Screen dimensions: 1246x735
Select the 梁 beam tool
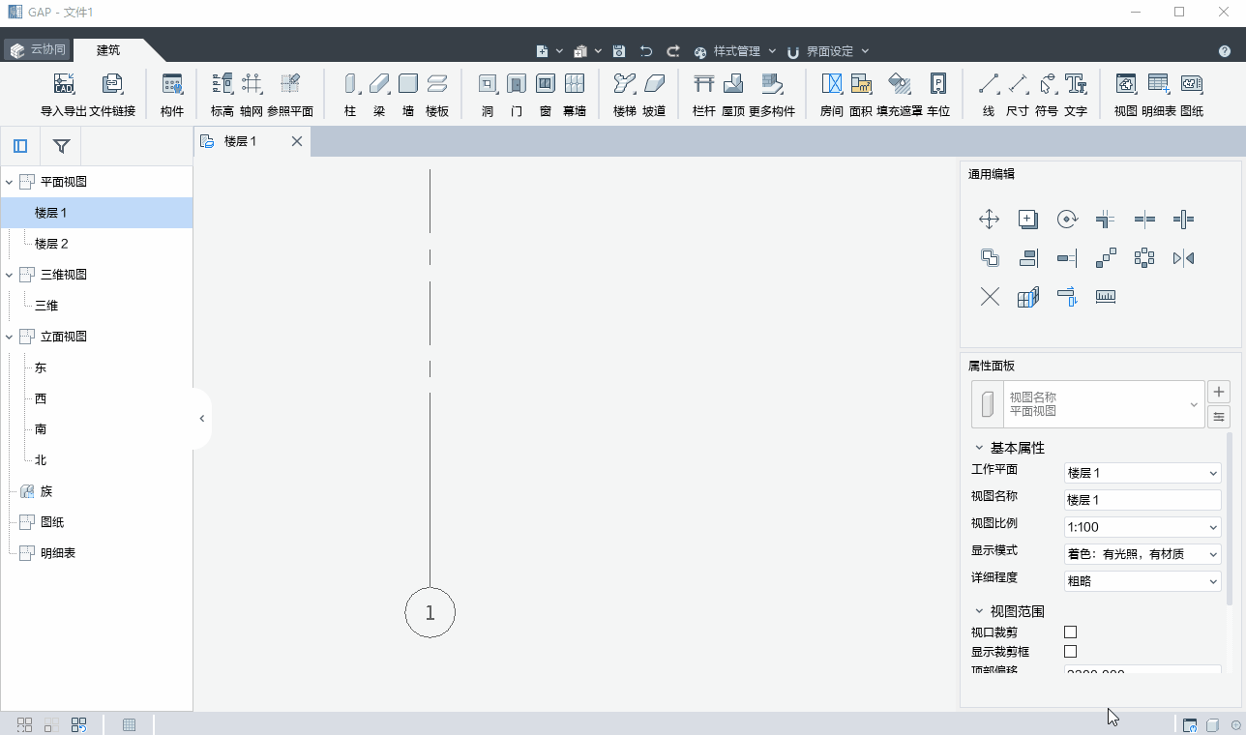point(379,95)
